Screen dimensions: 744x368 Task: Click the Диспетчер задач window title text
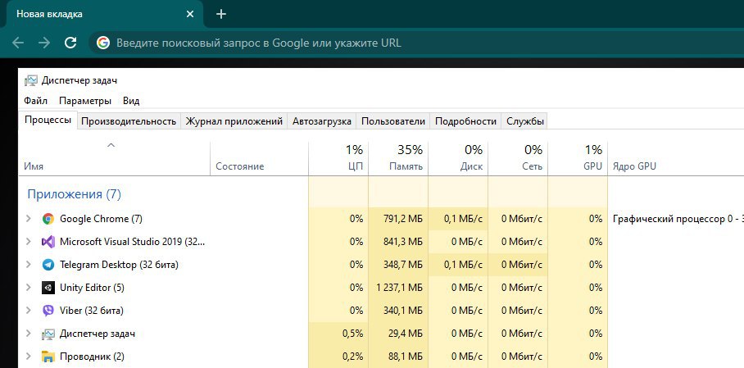click(x=79, y=80)
